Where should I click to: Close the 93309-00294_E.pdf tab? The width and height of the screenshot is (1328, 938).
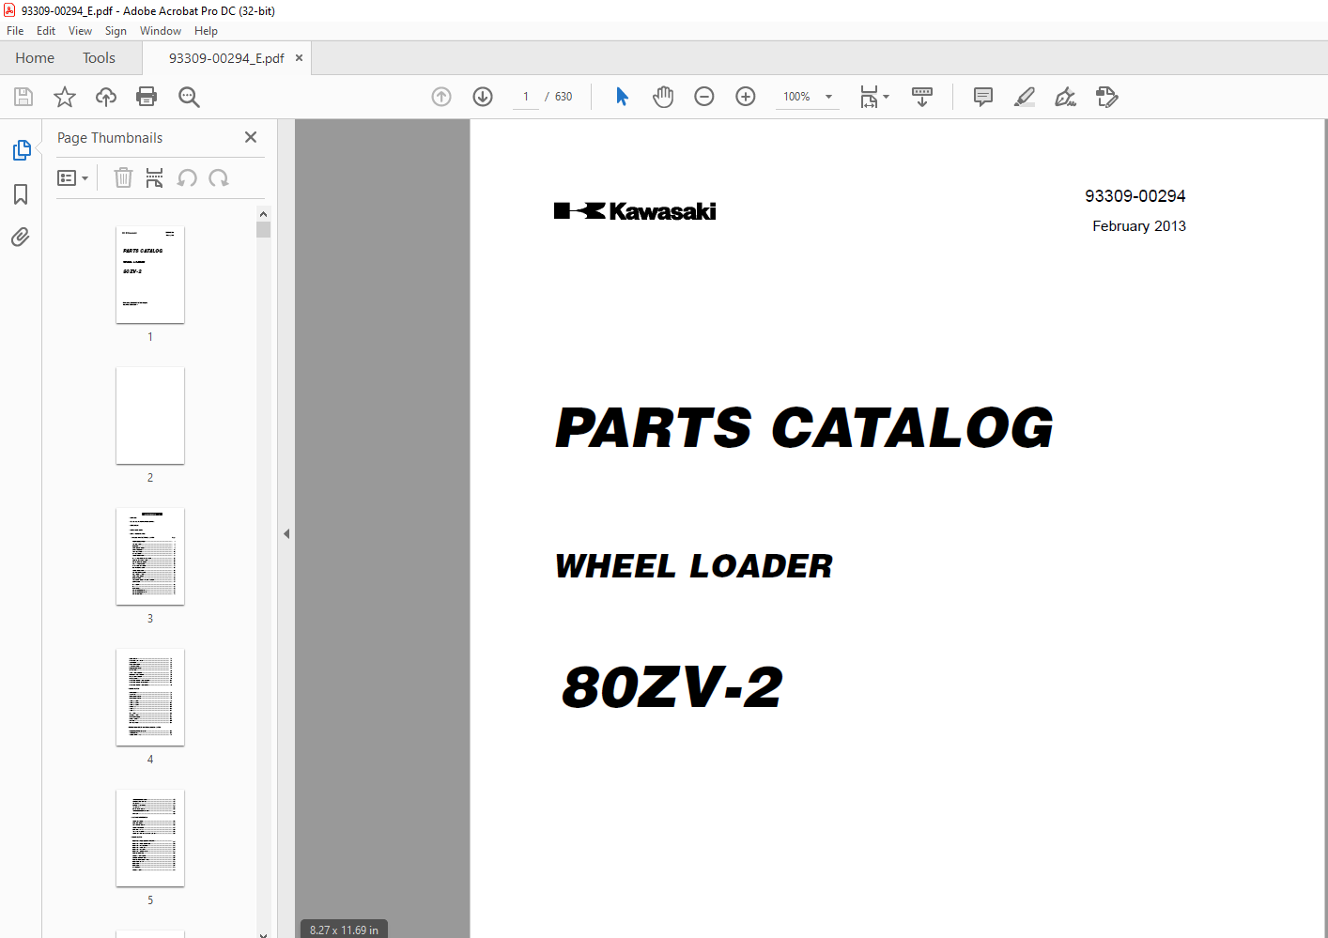click(299, 58)
